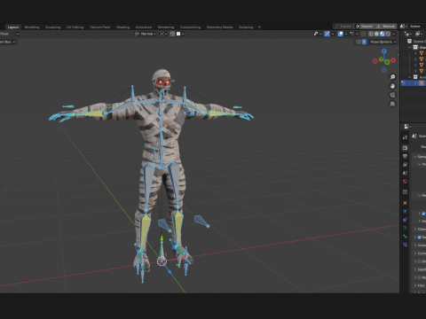Toggle the Show Gizmo button
Screen dimensions: 426x319
click(327, 34)
